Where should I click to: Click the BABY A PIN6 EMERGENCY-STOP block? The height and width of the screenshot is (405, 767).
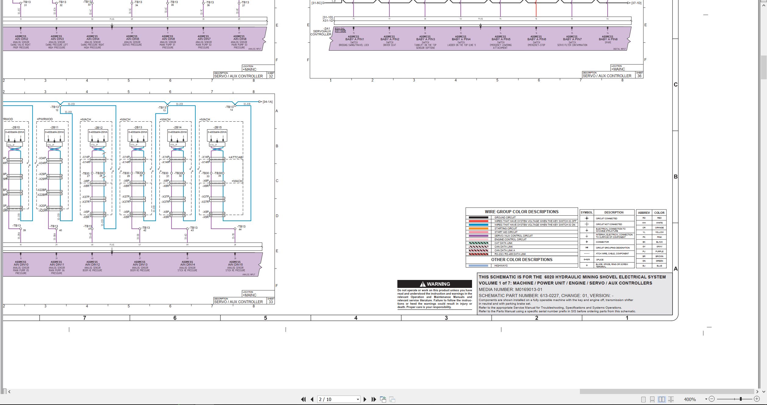pyautogui.click(x=536, y=41)
